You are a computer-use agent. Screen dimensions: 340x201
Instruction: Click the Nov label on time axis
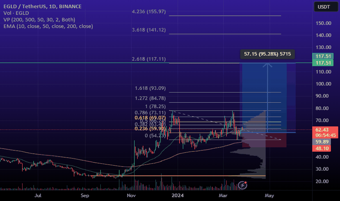point(131,196)
